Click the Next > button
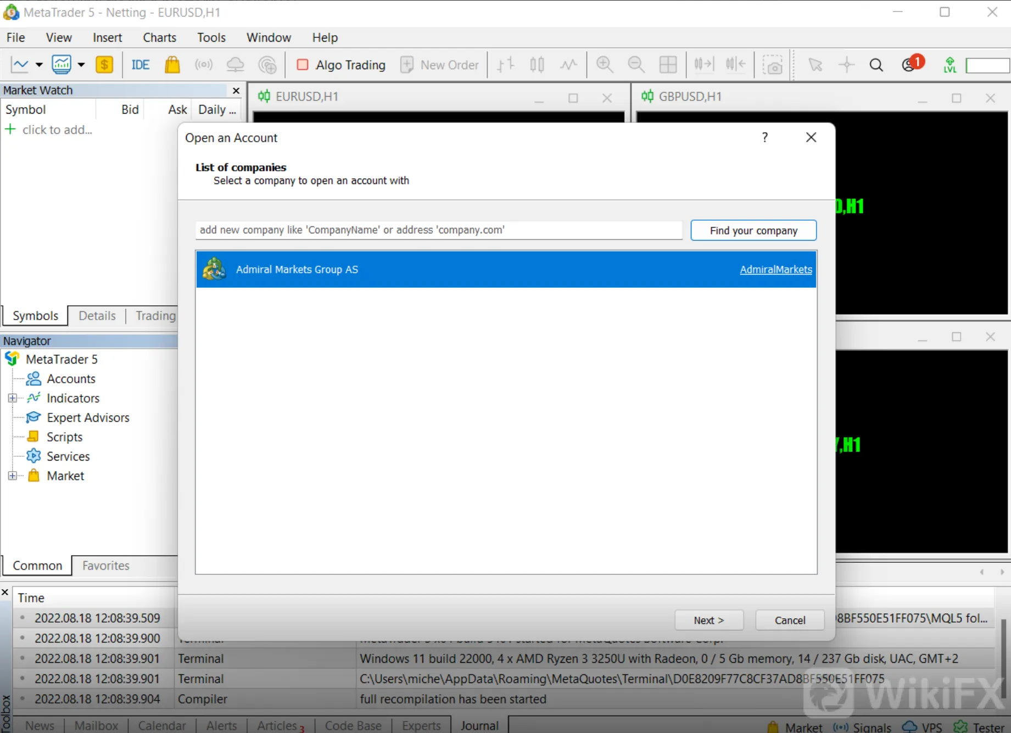This screenshot has width=1011, height=733. [x=709, y=620]
